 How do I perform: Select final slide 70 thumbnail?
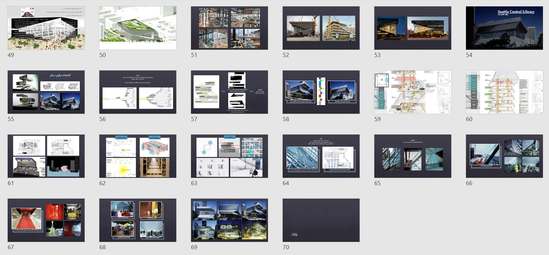pyautogui.click(x=321, y=220)
